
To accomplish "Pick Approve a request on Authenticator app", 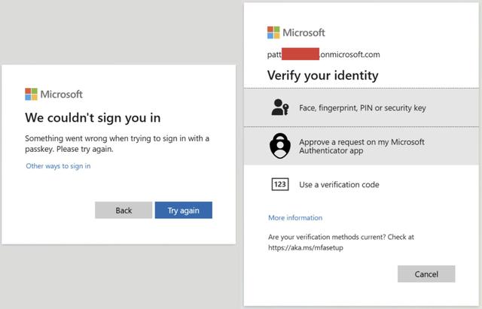I will point(361,146).
